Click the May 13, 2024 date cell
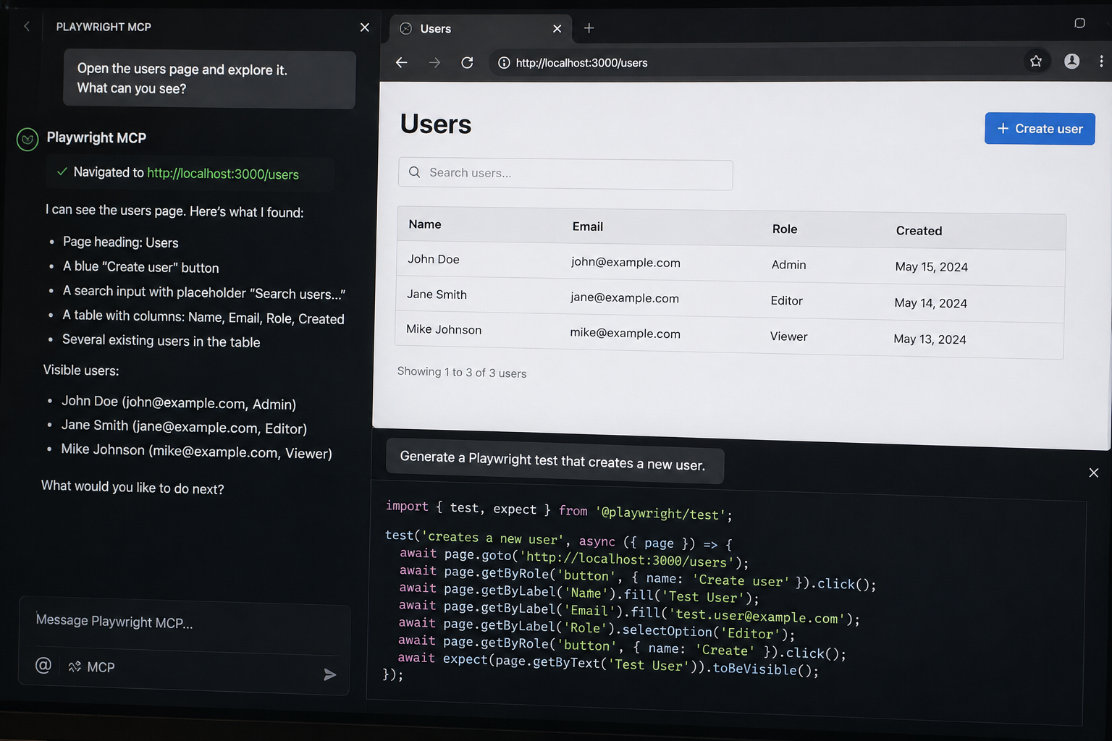The image size is (1112, 741). (930, 339)
